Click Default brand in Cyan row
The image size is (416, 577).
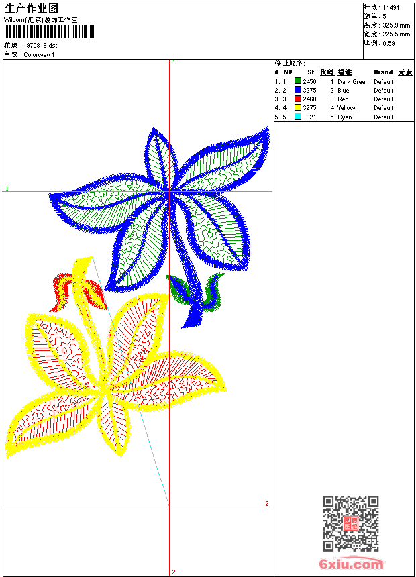pyautogui.click(x=384, y=117)
